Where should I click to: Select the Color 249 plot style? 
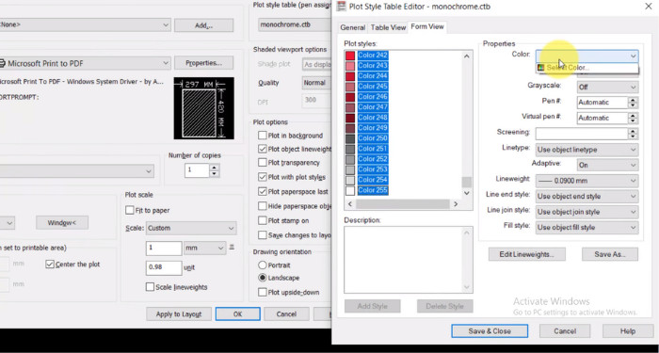373,128
